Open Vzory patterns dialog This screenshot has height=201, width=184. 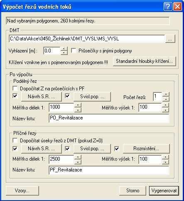(22, 191)
